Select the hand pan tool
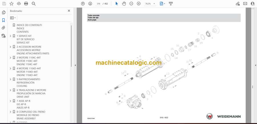The height and width of the screenshot is (124, 257). (124, 4)
